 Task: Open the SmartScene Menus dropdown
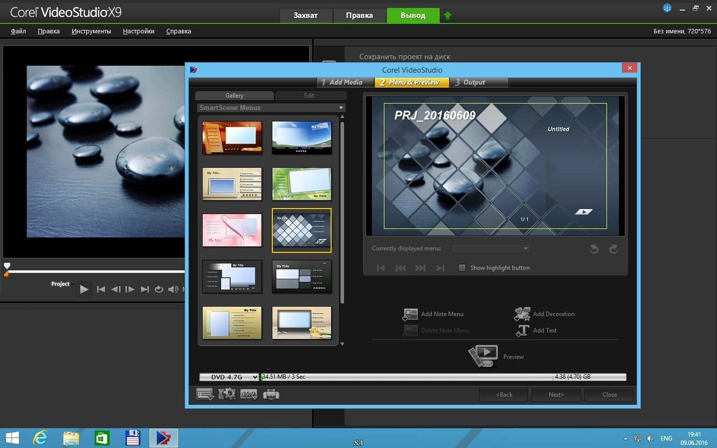[271, 108]
